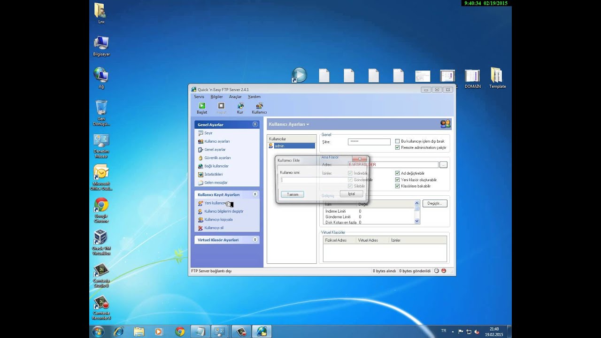Click the İndirme Limiti row
The width and height of the screenshot is (601, 338).
pos(369,211)
